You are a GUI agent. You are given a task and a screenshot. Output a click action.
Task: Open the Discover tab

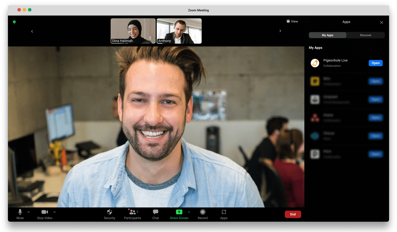pos(366,35)
